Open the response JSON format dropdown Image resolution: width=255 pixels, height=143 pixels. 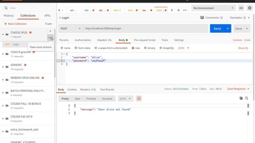(x=125, y=99)
